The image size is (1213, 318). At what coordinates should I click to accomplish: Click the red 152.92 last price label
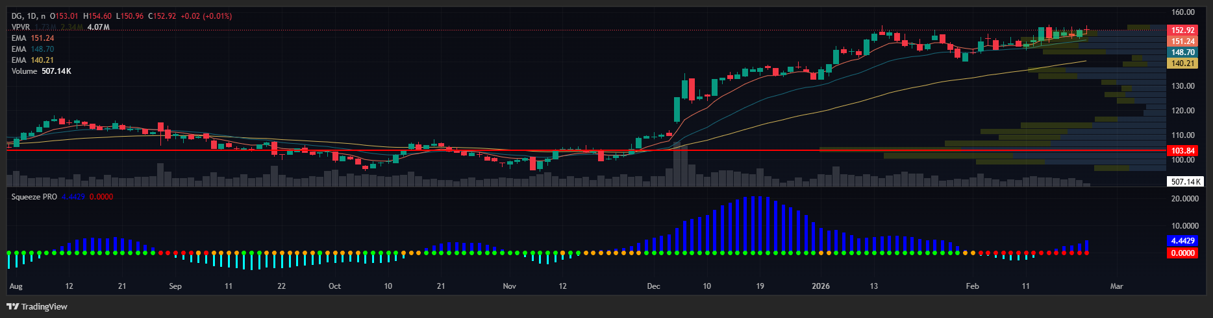(1182, 30)
